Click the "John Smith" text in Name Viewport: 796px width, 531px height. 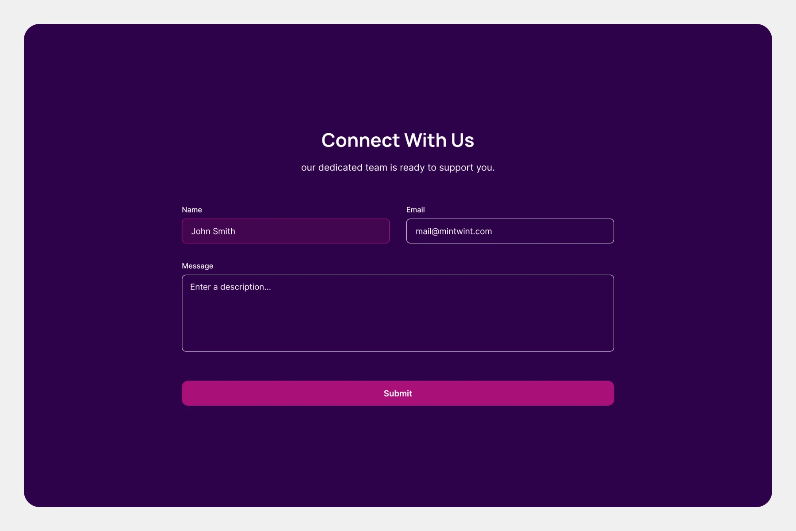pyautogui.click(x=213, y=231)
